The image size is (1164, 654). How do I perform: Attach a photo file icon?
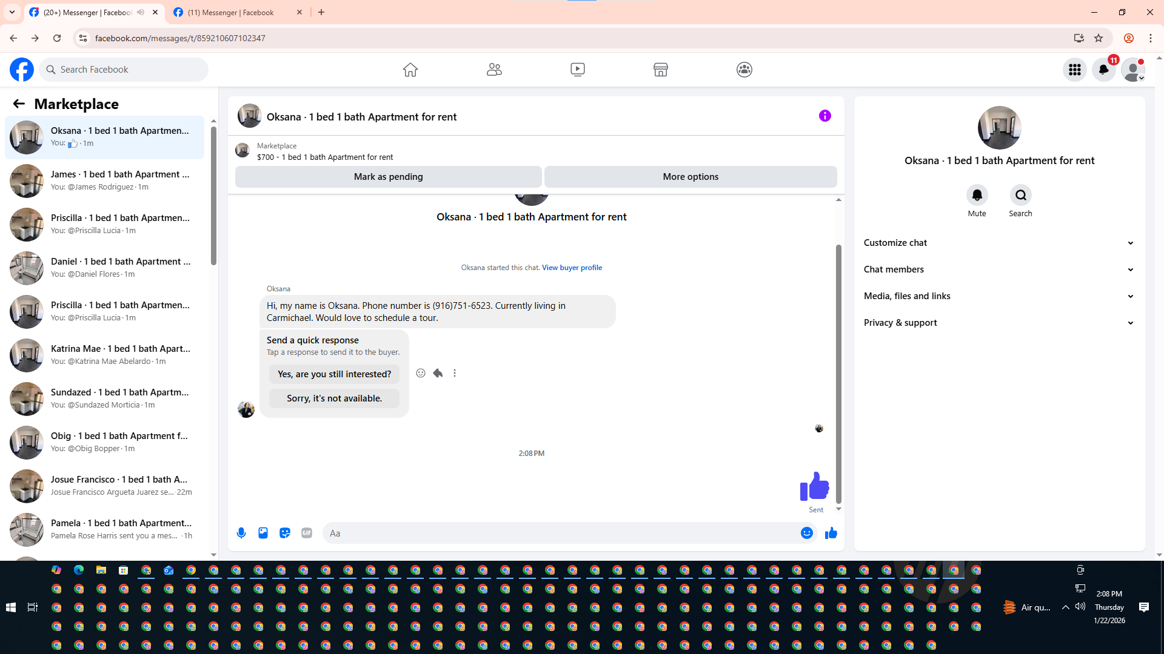coord(263,533)
